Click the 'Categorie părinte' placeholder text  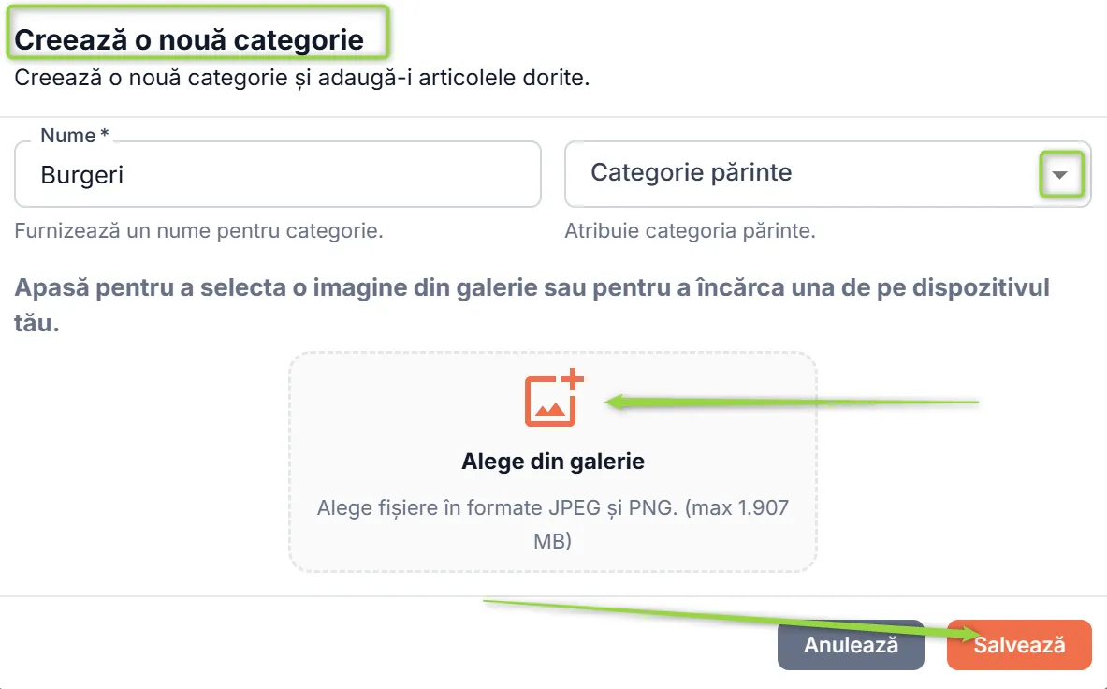click(692, 172)
